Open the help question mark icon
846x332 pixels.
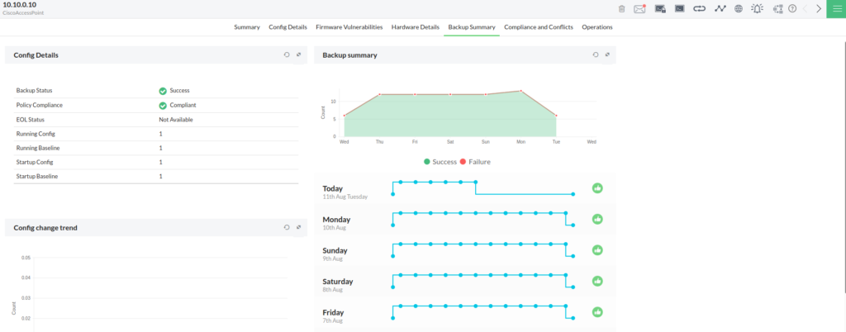pos(793,9)
